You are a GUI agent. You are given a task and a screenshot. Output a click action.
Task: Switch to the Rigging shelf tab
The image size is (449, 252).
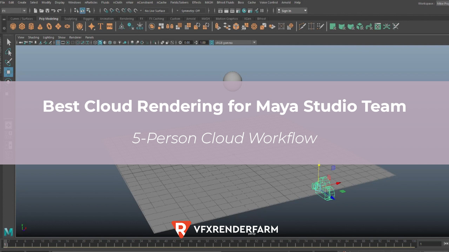pyautogui.click(x=88, y=19)
